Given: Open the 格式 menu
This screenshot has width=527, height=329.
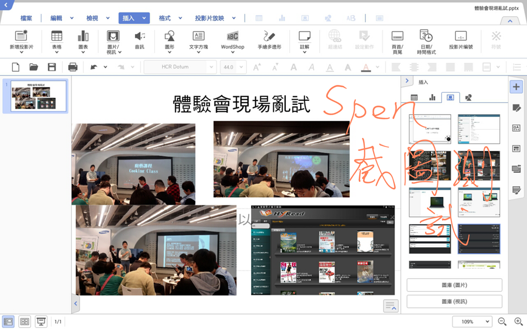Looking at the screenshot, I should click(165, 18).
